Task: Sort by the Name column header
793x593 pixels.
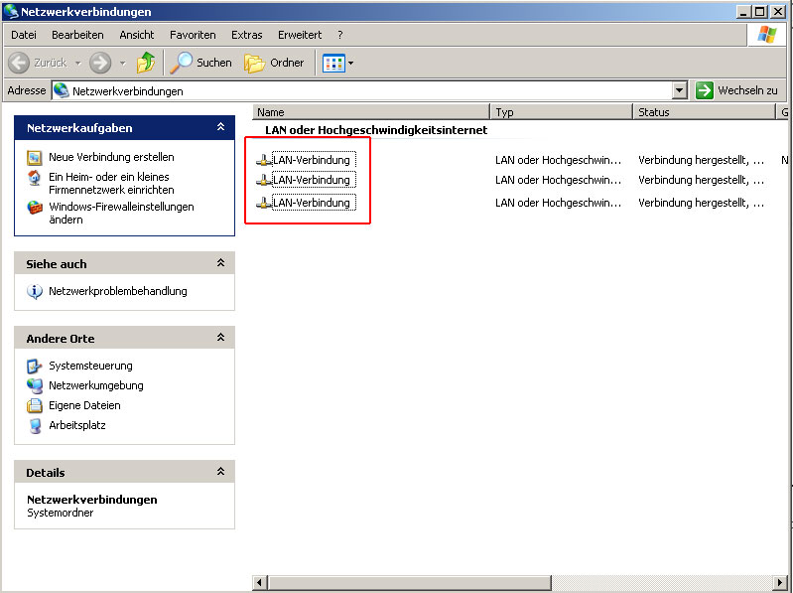Action: point(371,112)
